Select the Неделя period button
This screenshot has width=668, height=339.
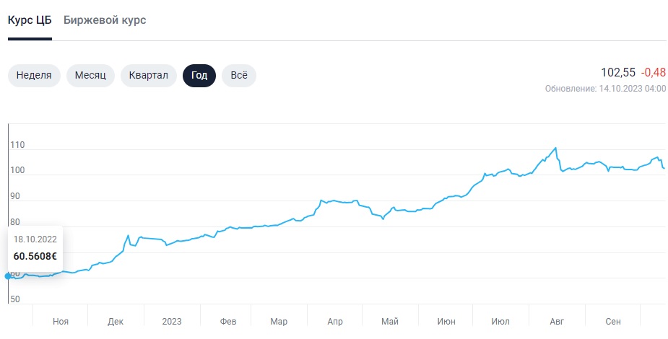pyautogui.click(x=34, y=75)
